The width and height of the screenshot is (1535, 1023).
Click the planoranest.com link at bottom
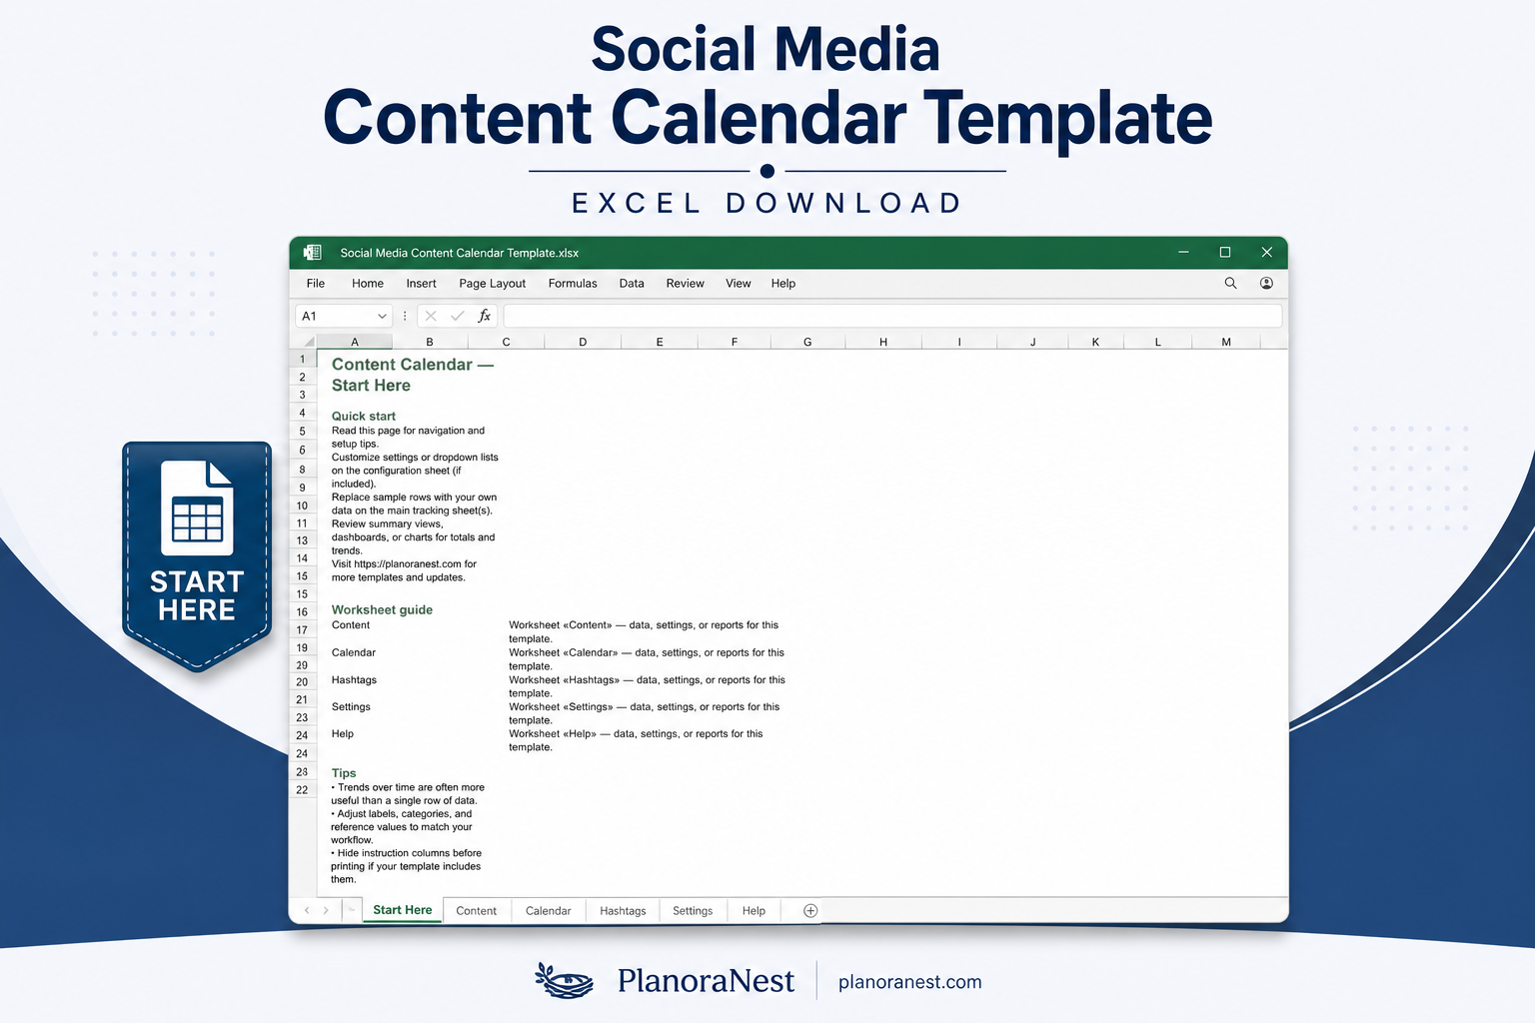pos(910,982)
